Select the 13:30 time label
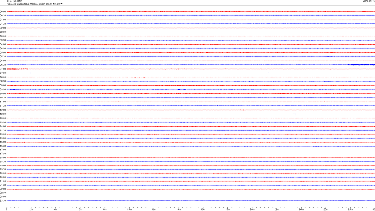Viewport: 375px width, 211px height. pos(3,122)
